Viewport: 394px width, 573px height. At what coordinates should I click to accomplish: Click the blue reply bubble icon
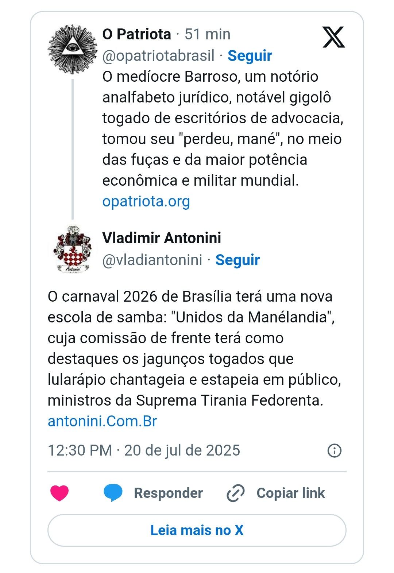(x=113, y=493)
